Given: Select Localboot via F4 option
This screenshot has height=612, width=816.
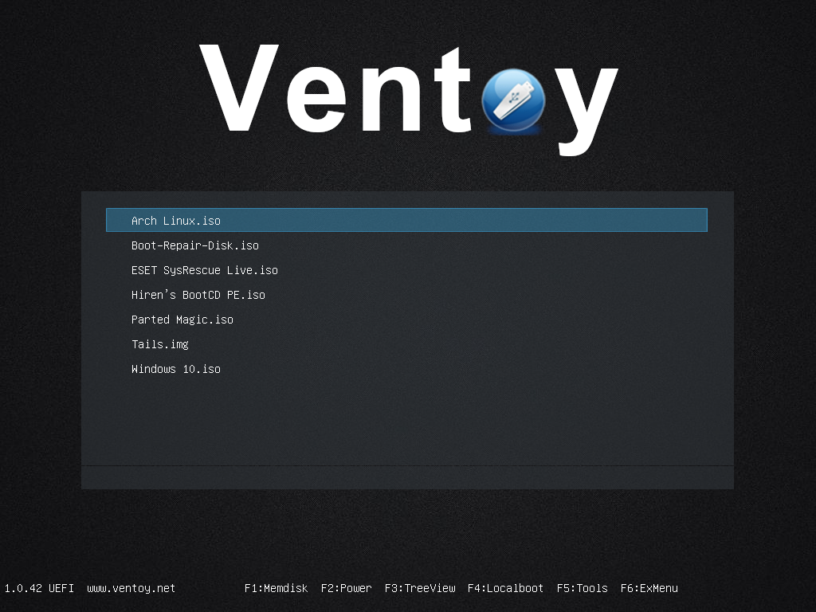Looking at the screenshot, I should point(504,588).
